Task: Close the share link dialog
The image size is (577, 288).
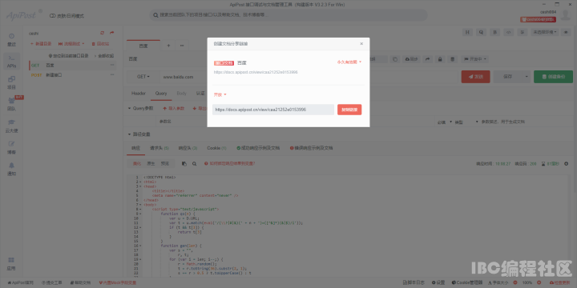Action: (x=361, y=44)
